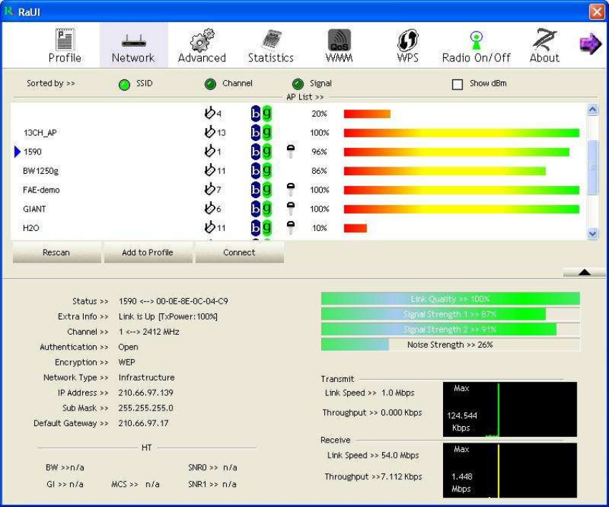
Task: Select the H2O network row
Action: (x=298, y=227)
